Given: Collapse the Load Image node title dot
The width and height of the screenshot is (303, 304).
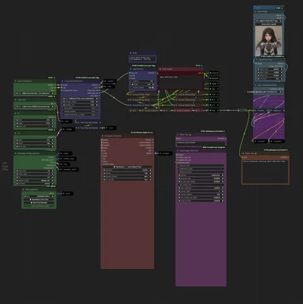Looking at the screenshot, I should click(255, 11).
